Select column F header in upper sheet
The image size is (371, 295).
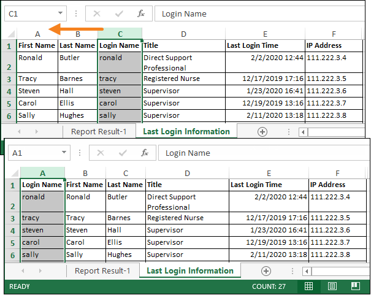334,34
